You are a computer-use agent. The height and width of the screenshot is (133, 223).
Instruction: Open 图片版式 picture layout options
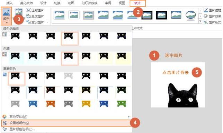point(212,22)
